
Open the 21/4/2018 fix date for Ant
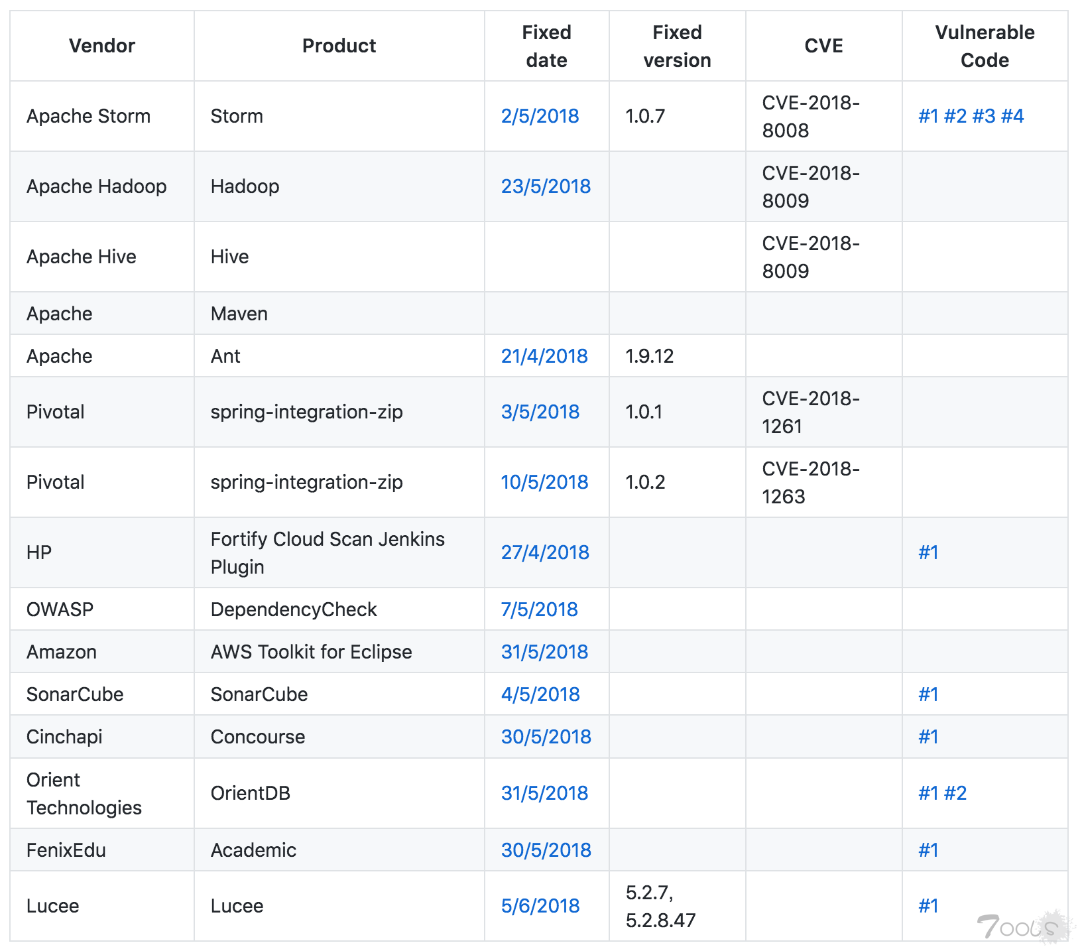544,356
